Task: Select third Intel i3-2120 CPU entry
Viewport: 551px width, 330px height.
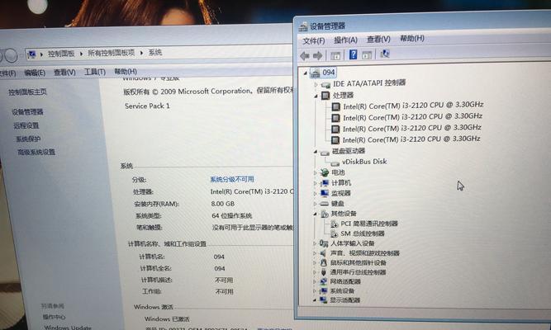Action: 411,128
